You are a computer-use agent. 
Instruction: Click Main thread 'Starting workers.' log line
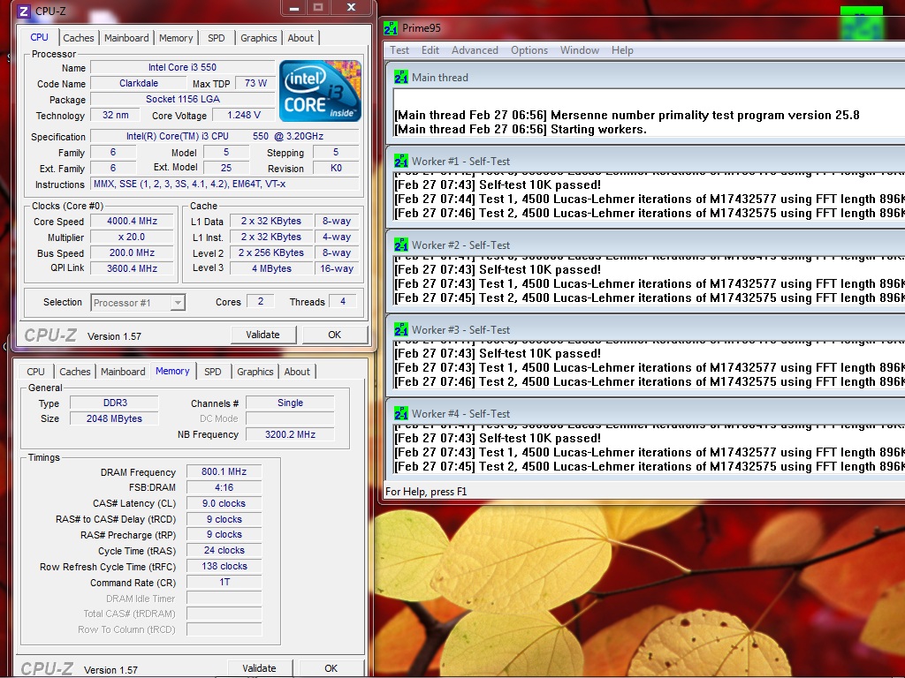pyautogui.click(x=520, y=129)
